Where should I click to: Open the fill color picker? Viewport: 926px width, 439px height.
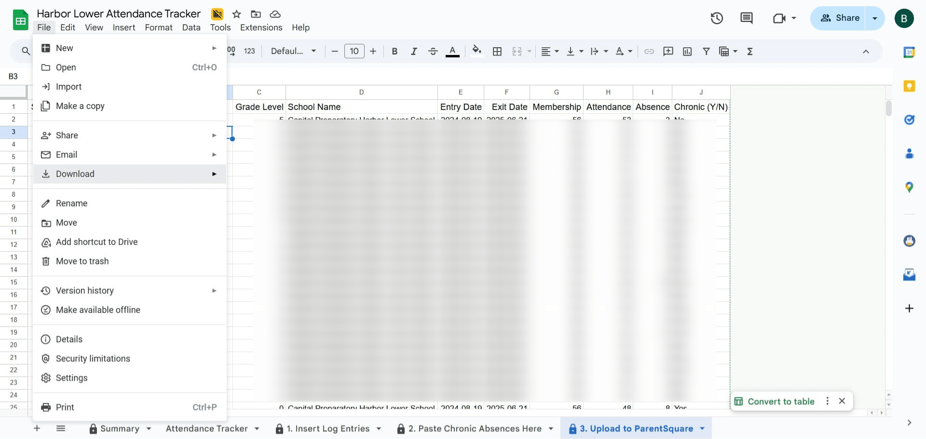(477, 52)
